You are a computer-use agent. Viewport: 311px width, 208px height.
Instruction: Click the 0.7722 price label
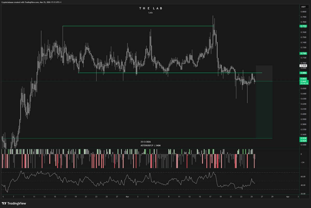coord(303,26)
